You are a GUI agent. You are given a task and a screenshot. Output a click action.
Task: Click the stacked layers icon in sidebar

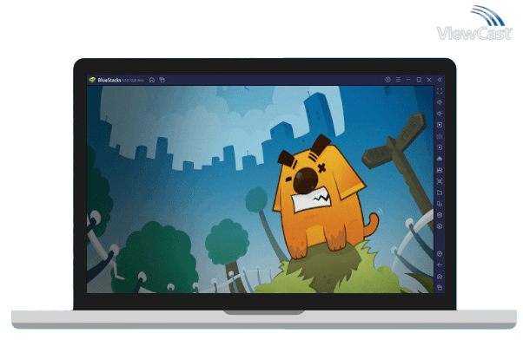pyautogui.click(x=440, y=215)
